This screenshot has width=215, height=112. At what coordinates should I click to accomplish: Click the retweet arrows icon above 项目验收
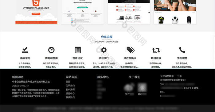coord(156,50)
